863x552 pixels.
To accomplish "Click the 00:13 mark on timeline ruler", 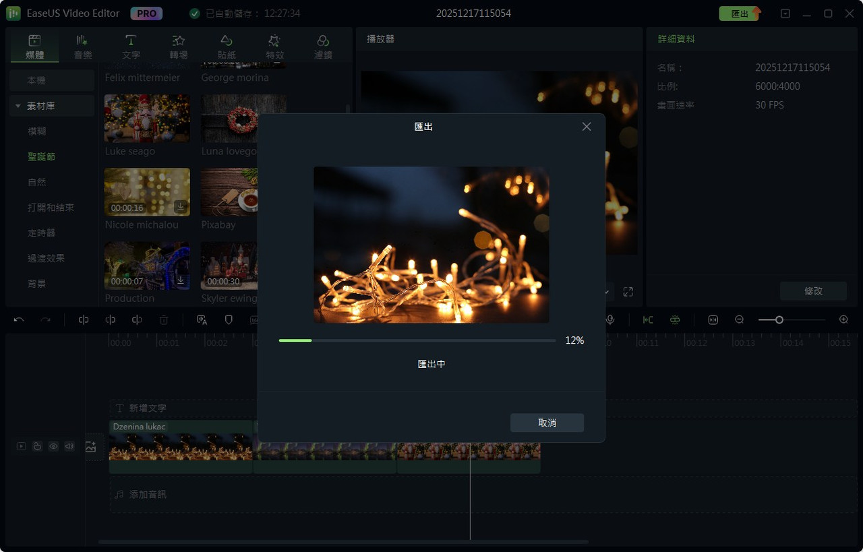I will pos(744,342).
